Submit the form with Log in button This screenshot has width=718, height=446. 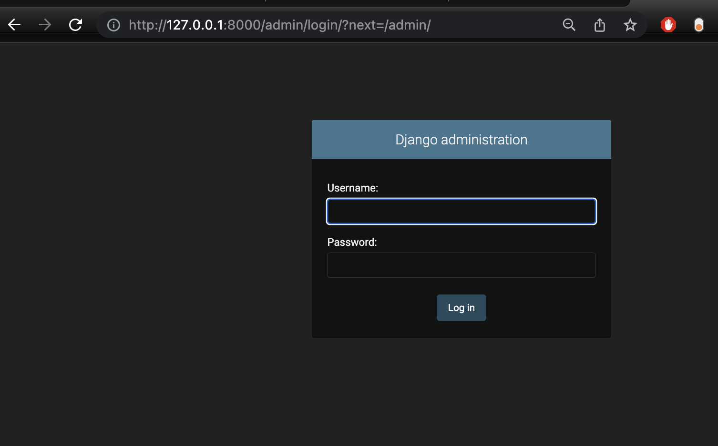click(x=462, y=308)
